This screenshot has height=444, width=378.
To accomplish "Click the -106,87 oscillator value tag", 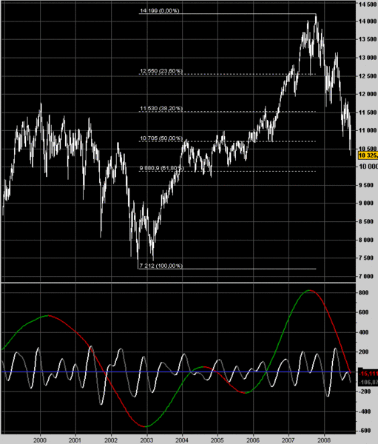I will point(368,383).
